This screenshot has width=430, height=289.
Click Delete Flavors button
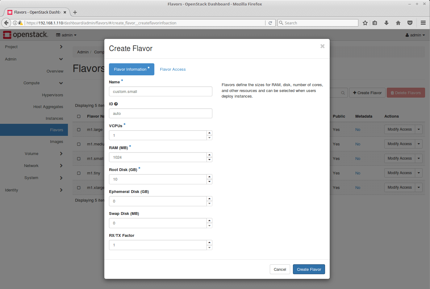[406, 93]
